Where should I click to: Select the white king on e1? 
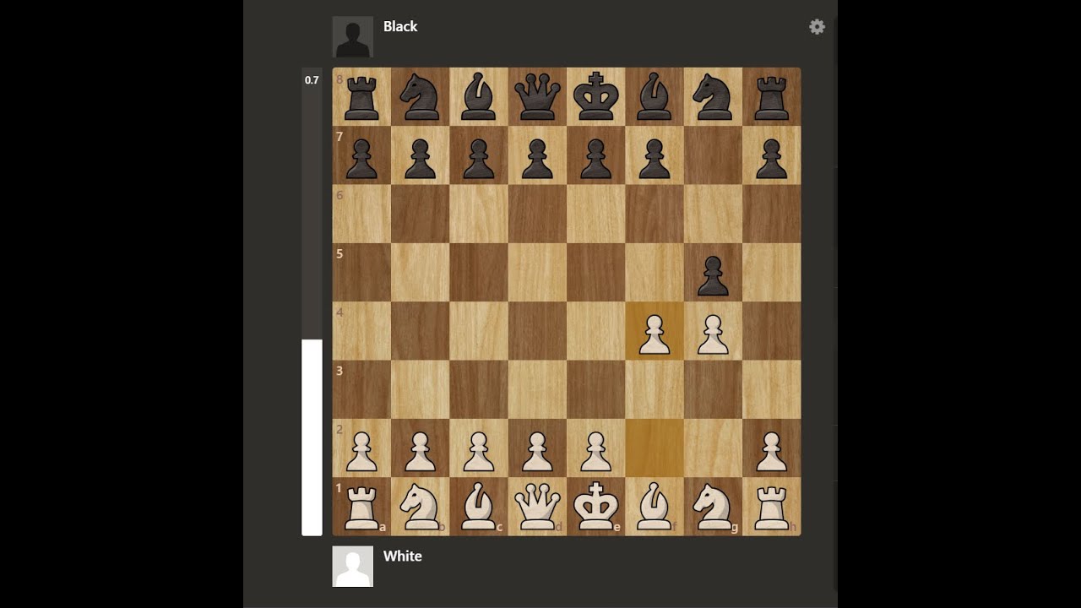point(596,507)
